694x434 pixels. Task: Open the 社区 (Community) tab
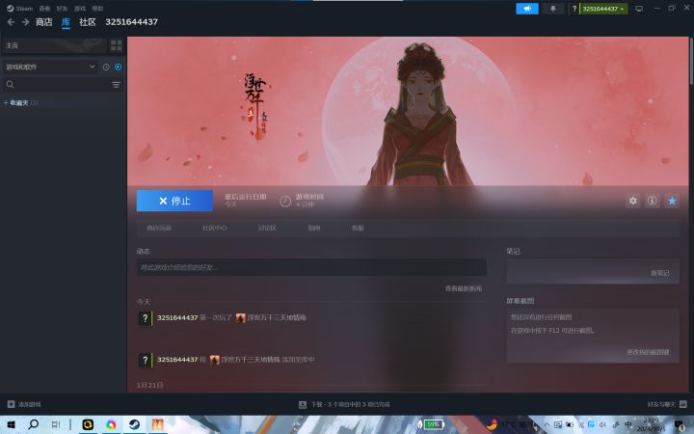tap(88, 22)
